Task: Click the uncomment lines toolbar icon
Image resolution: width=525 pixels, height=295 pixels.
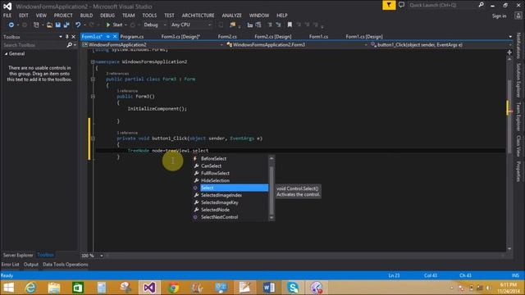Action: pyautogui.click(x=278, y=25)
